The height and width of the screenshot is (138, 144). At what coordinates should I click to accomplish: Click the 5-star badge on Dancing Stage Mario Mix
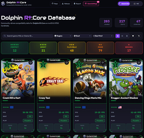pyautogui.click(x=79, y=65)
